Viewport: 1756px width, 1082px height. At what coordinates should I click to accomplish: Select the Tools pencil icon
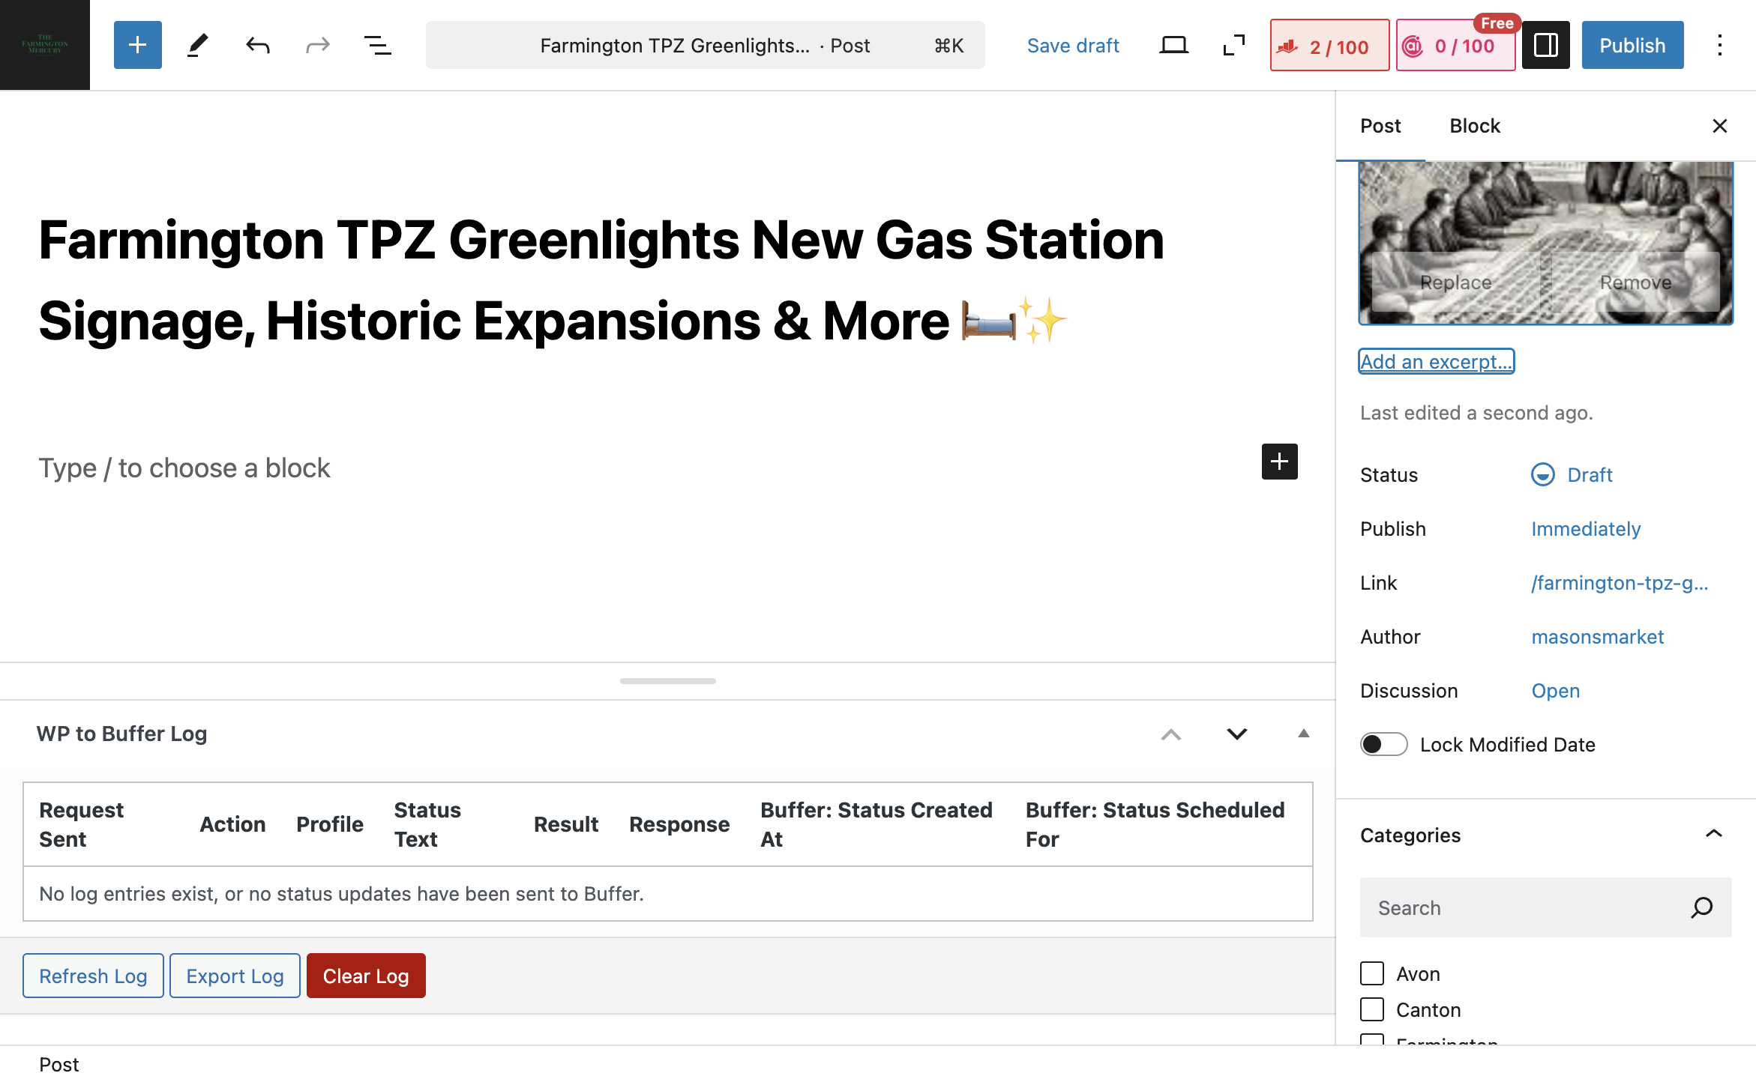[197, 45]
